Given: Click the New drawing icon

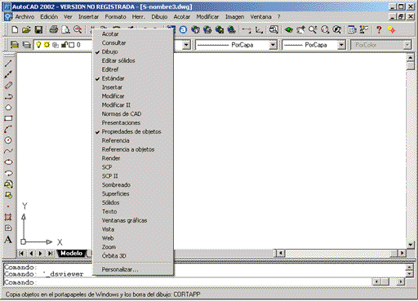Looking at the screenshot, I should 15,29.
